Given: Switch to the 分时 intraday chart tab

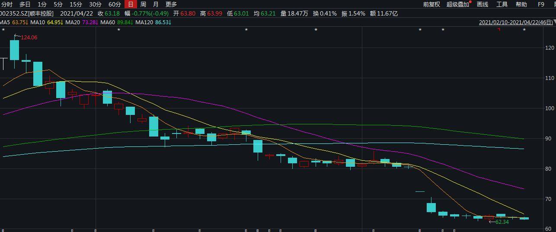Looking at the screenshot, I should tap(7, 4).
